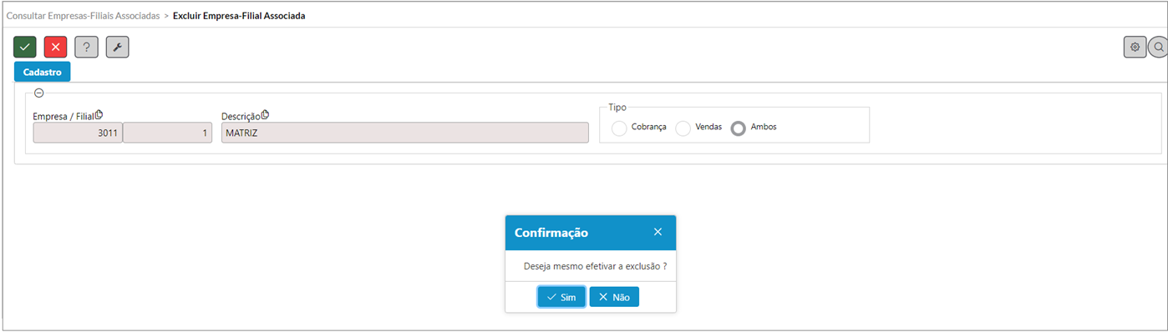
Task: Click the wrench tools icon
Action: click(x=117, y=47)
